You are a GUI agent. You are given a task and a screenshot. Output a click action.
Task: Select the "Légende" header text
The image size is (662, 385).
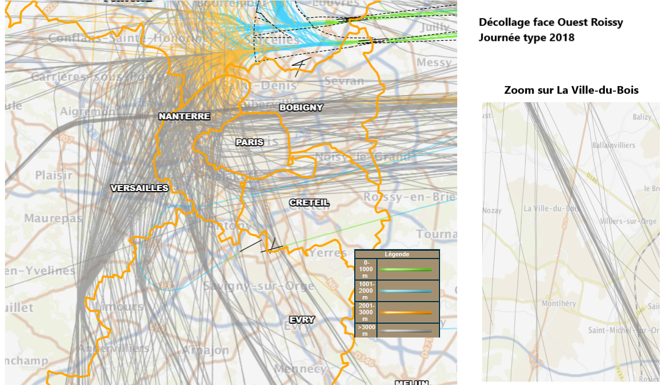coord(397,254)
